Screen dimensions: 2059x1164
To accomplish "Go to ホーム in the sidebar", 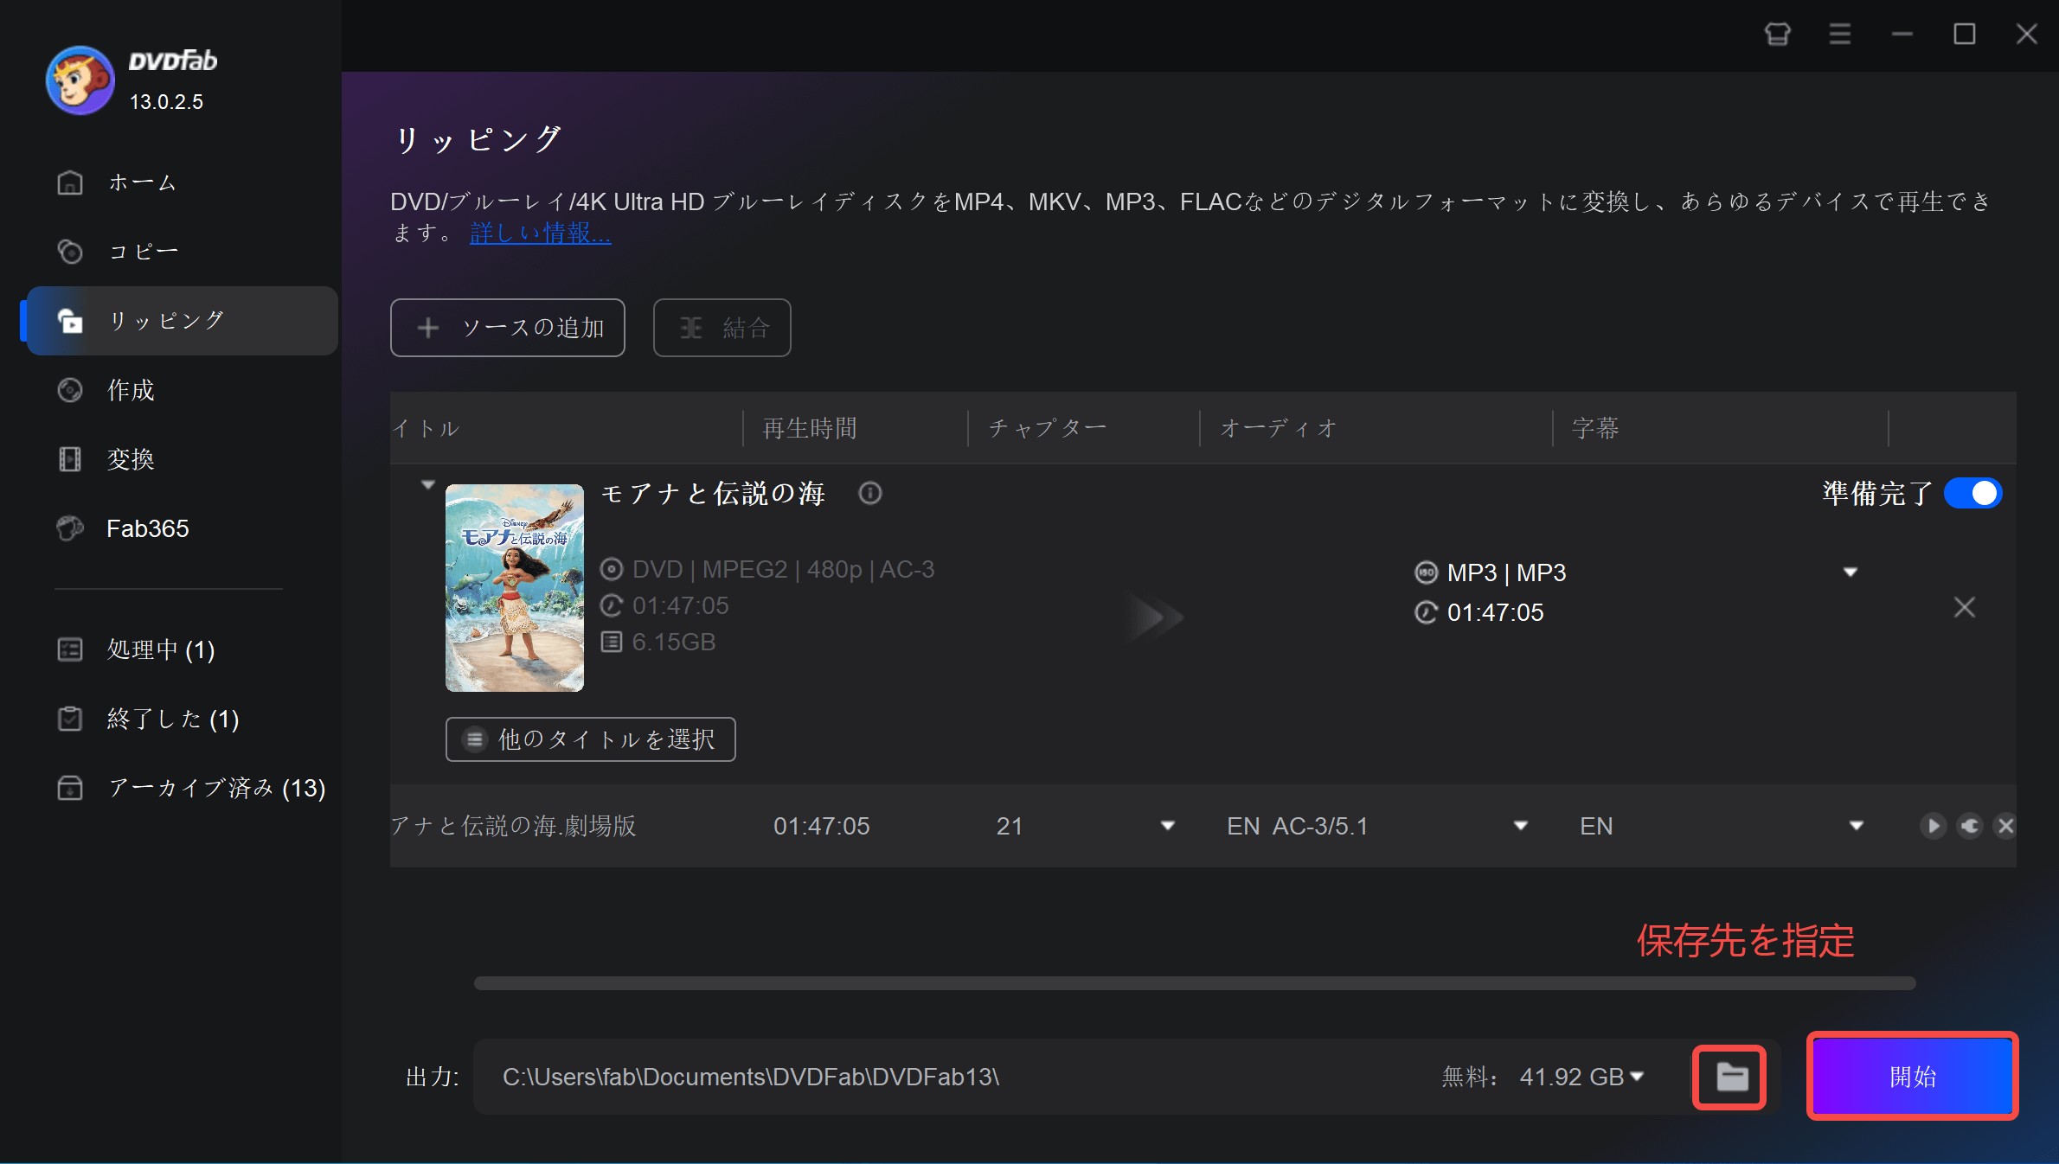I will pyautogui.click(x=182, y=182).
